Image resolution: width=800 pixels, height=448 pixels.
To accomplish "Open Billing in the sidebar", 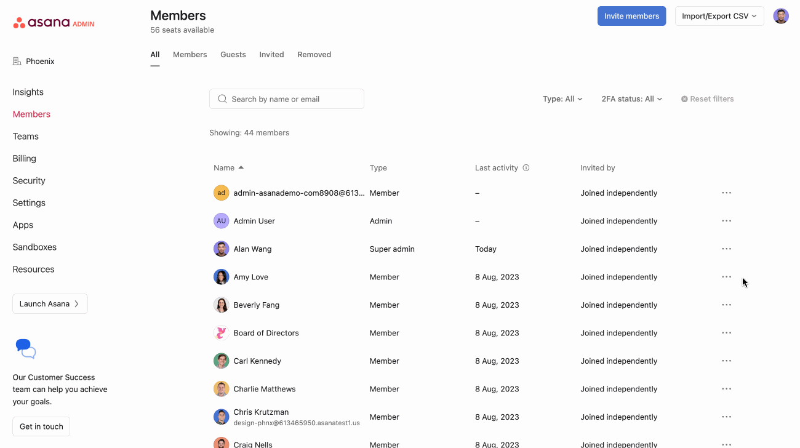I will [x=25, y=159].
